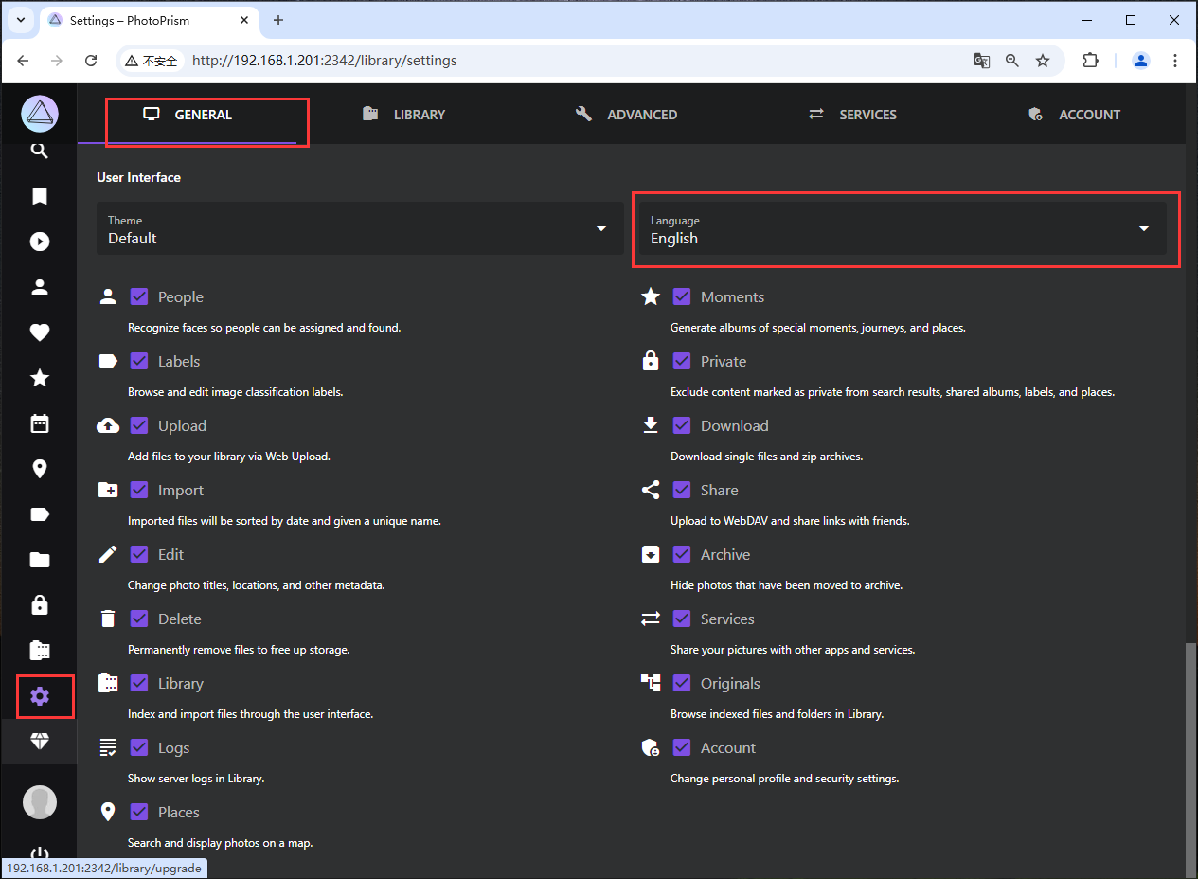Reload the page with the refresh icon

click(x=91, y=61)
